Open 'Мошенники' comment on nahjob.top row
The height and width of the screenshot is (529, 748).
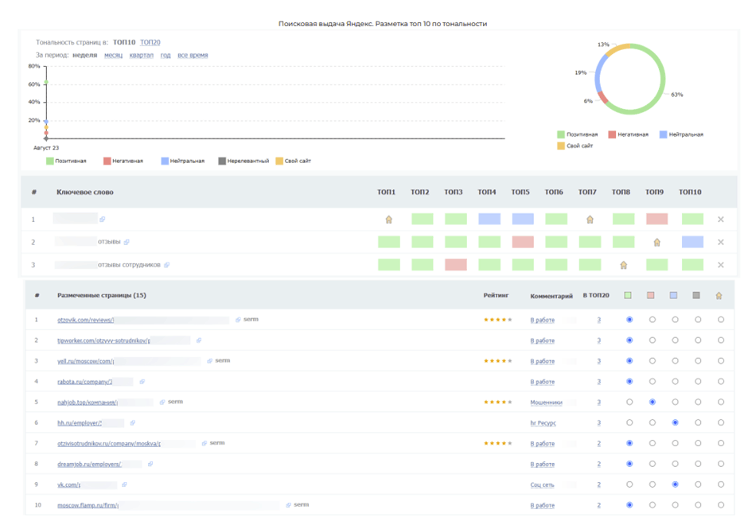coord(546,403)
